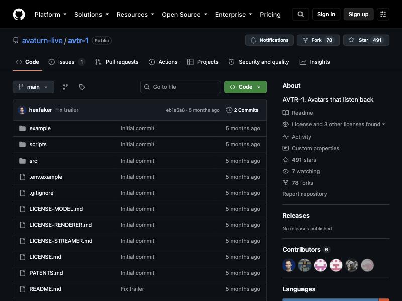The width and height of the screenshot is (402, 301).
Task: Click the branches icon next to main
Action: 65,87
